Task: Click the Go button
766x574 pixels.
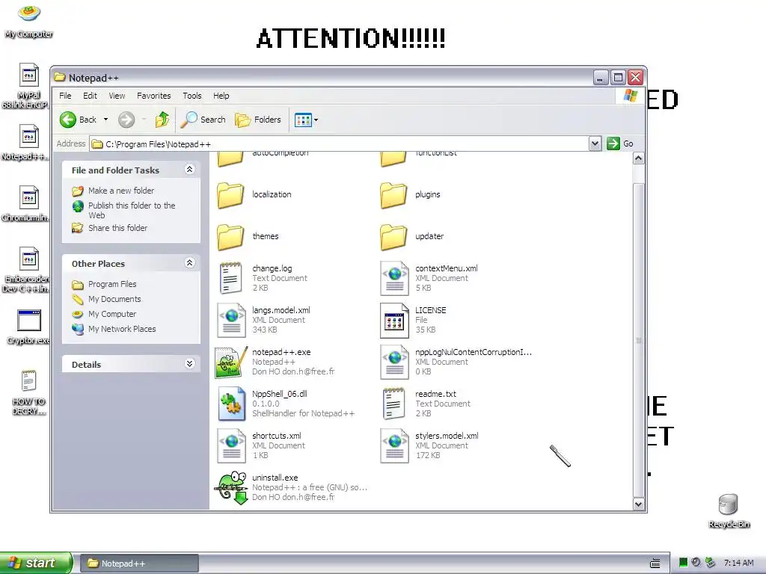Action: [x=620, y=143]
